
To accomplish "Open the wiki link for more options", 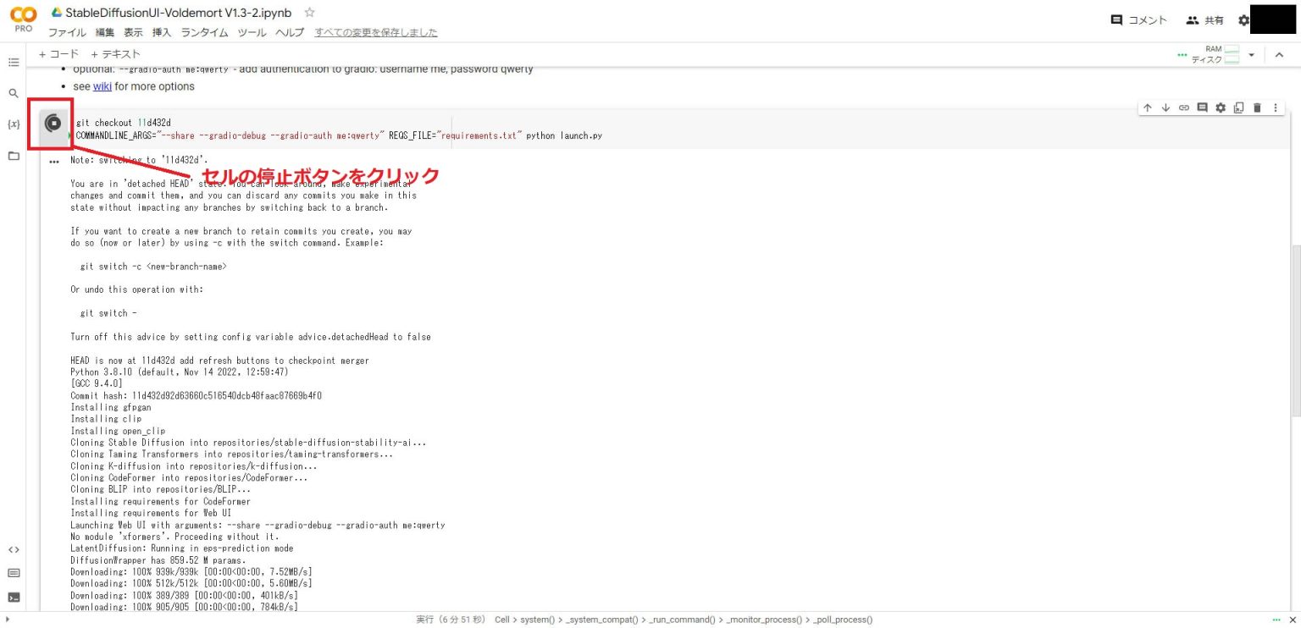I will [x=102, y=86].
